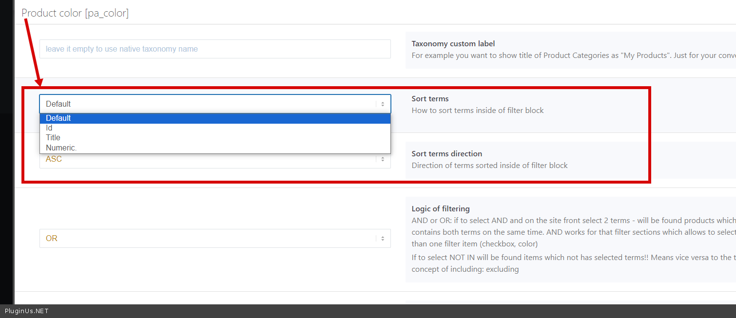
Task: Click the Taxonomy custom label text field
Action: point(215,49)
